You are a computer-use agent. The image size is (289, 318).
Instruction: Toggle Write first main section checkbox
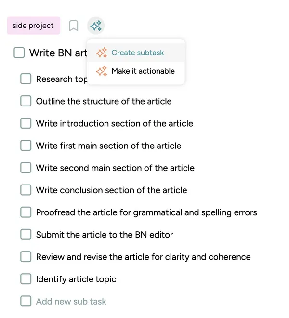[x=26, y=146]
